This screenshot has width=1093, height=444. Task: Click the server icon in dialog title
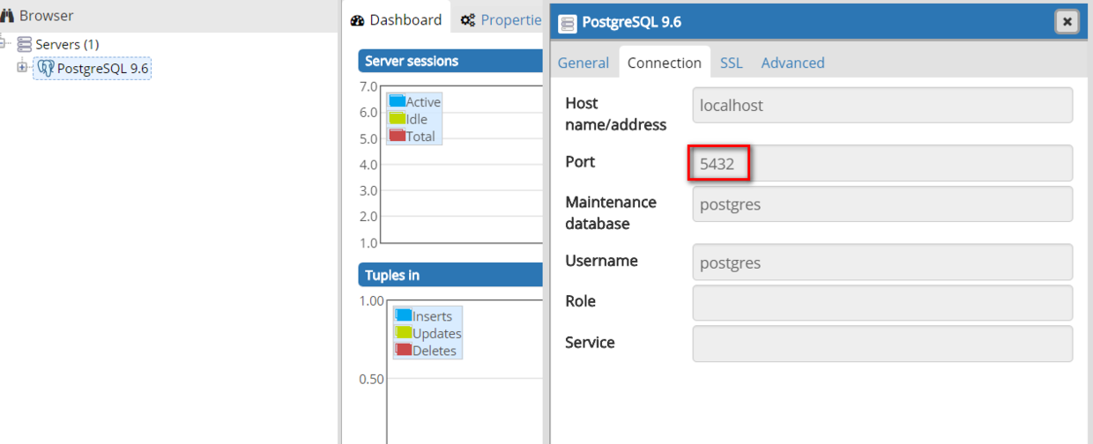[x=569, y=23]
